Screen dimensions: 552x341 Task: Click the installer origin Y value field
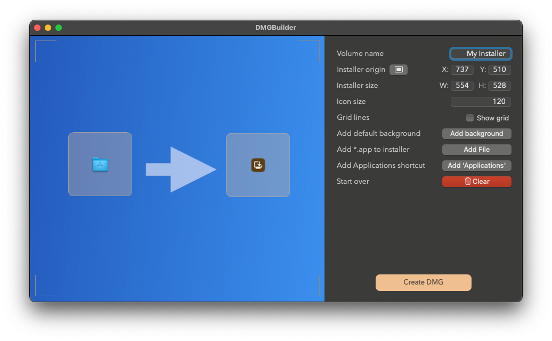point(499,70)
